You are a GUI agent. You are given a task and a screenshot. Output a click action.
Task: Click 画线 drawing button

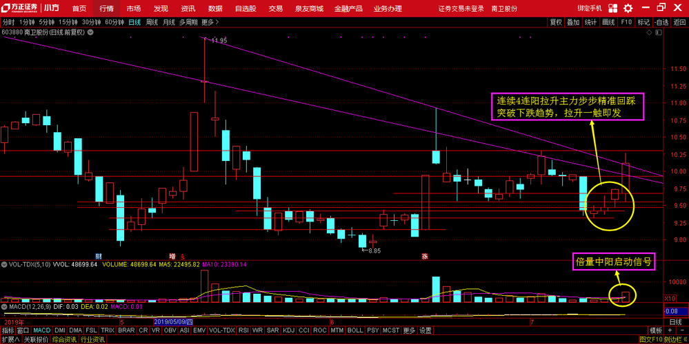coord(608,22)
